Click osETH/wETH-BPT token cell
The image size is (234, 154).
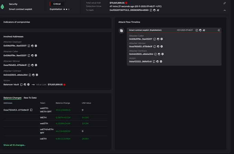[47, 131]
